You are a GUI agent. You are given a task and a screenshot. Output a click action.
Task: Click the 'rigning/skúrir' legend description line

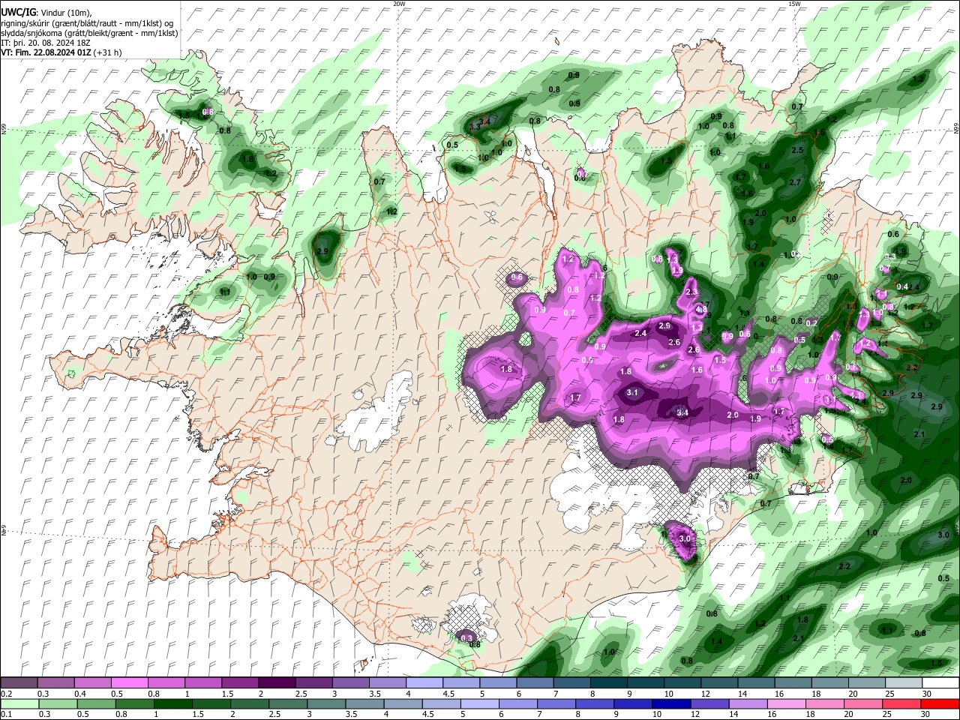[88, 22]
